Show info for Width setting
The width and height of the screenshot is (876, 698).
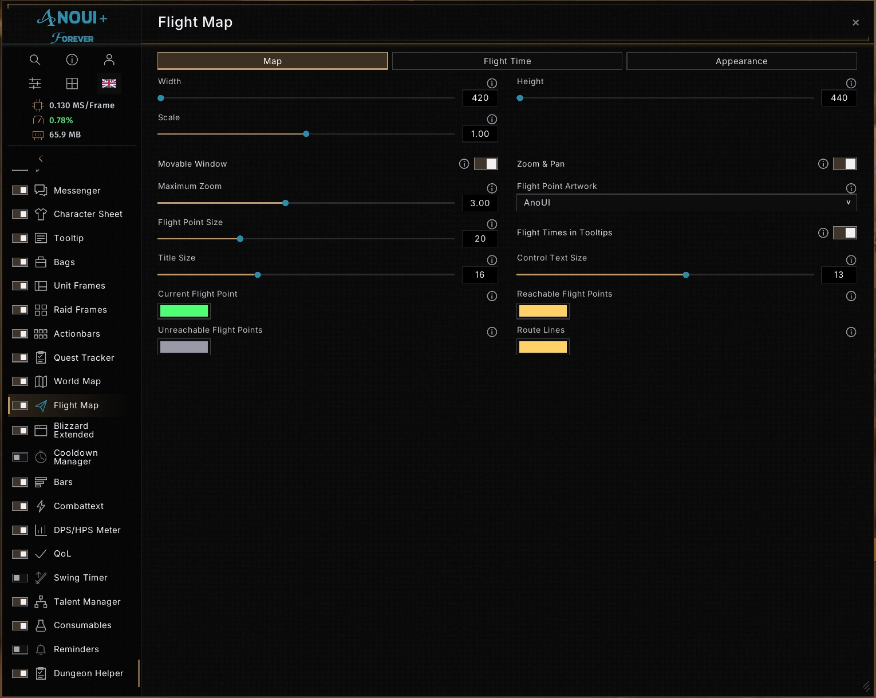pos(492,83)
